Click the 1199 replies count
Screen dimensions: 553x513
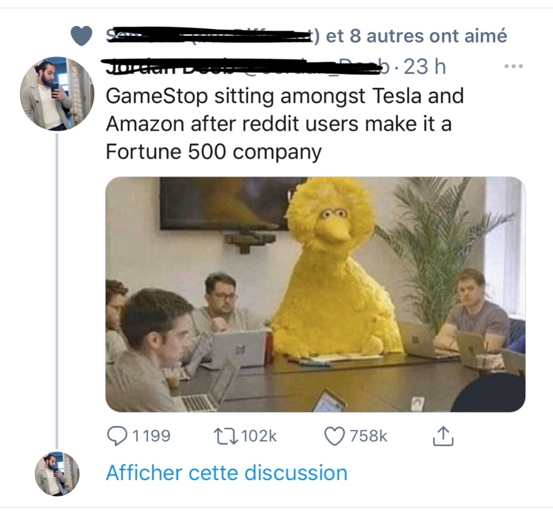coord(152,436)
